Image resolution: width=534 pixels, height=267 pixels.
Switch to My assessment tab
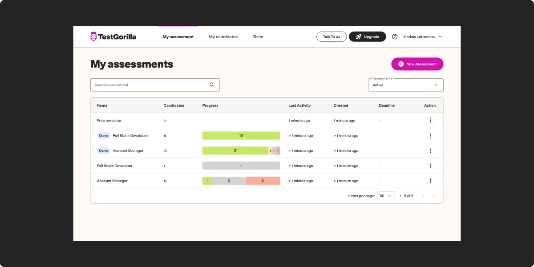(178, 37)
